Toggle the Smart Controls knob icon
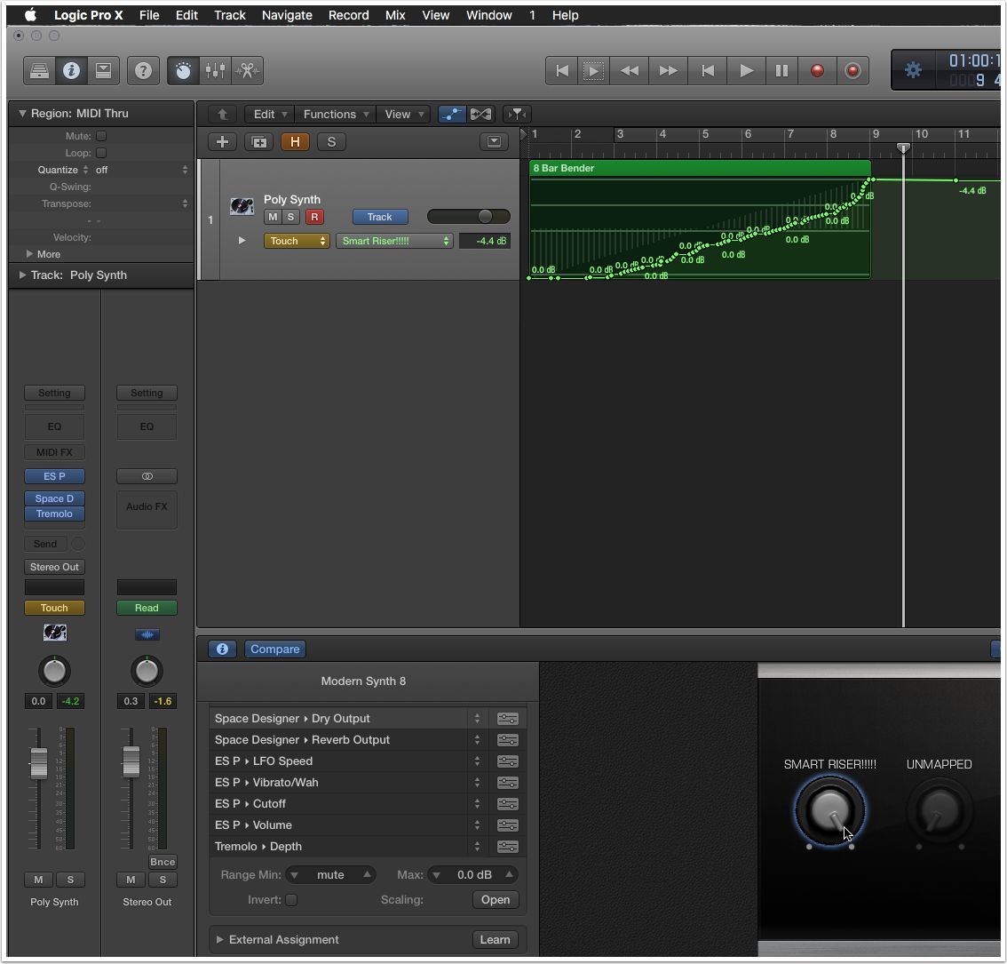Screen dimensions: 1007x964 [183, 71]
